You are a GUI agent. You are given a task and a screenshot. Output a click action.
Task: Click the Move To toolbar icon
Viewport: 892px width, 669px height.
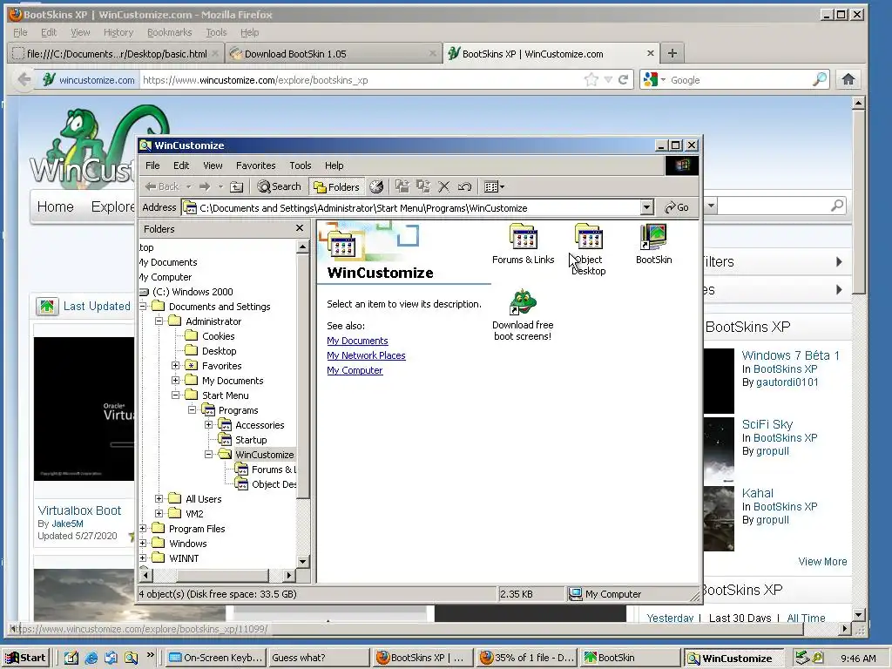[402, 186]
